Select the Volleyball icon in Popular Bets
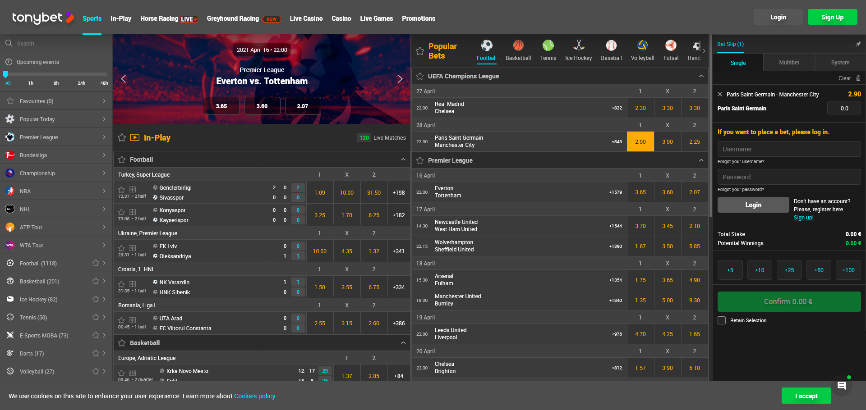The width and height of the screenshot is (866, 410). (642, 46)
